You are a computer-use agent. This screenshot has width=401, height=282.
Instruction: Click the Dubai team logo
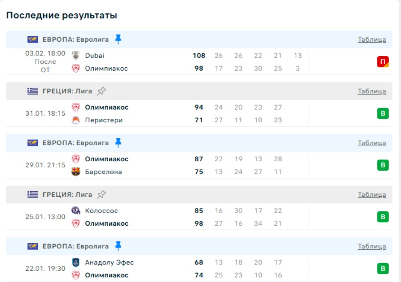coord(76,55)
